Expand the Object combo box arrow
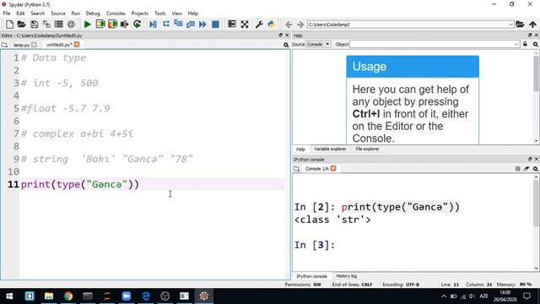Viewport: 540px width, 304px height. (x=516, y=44)
